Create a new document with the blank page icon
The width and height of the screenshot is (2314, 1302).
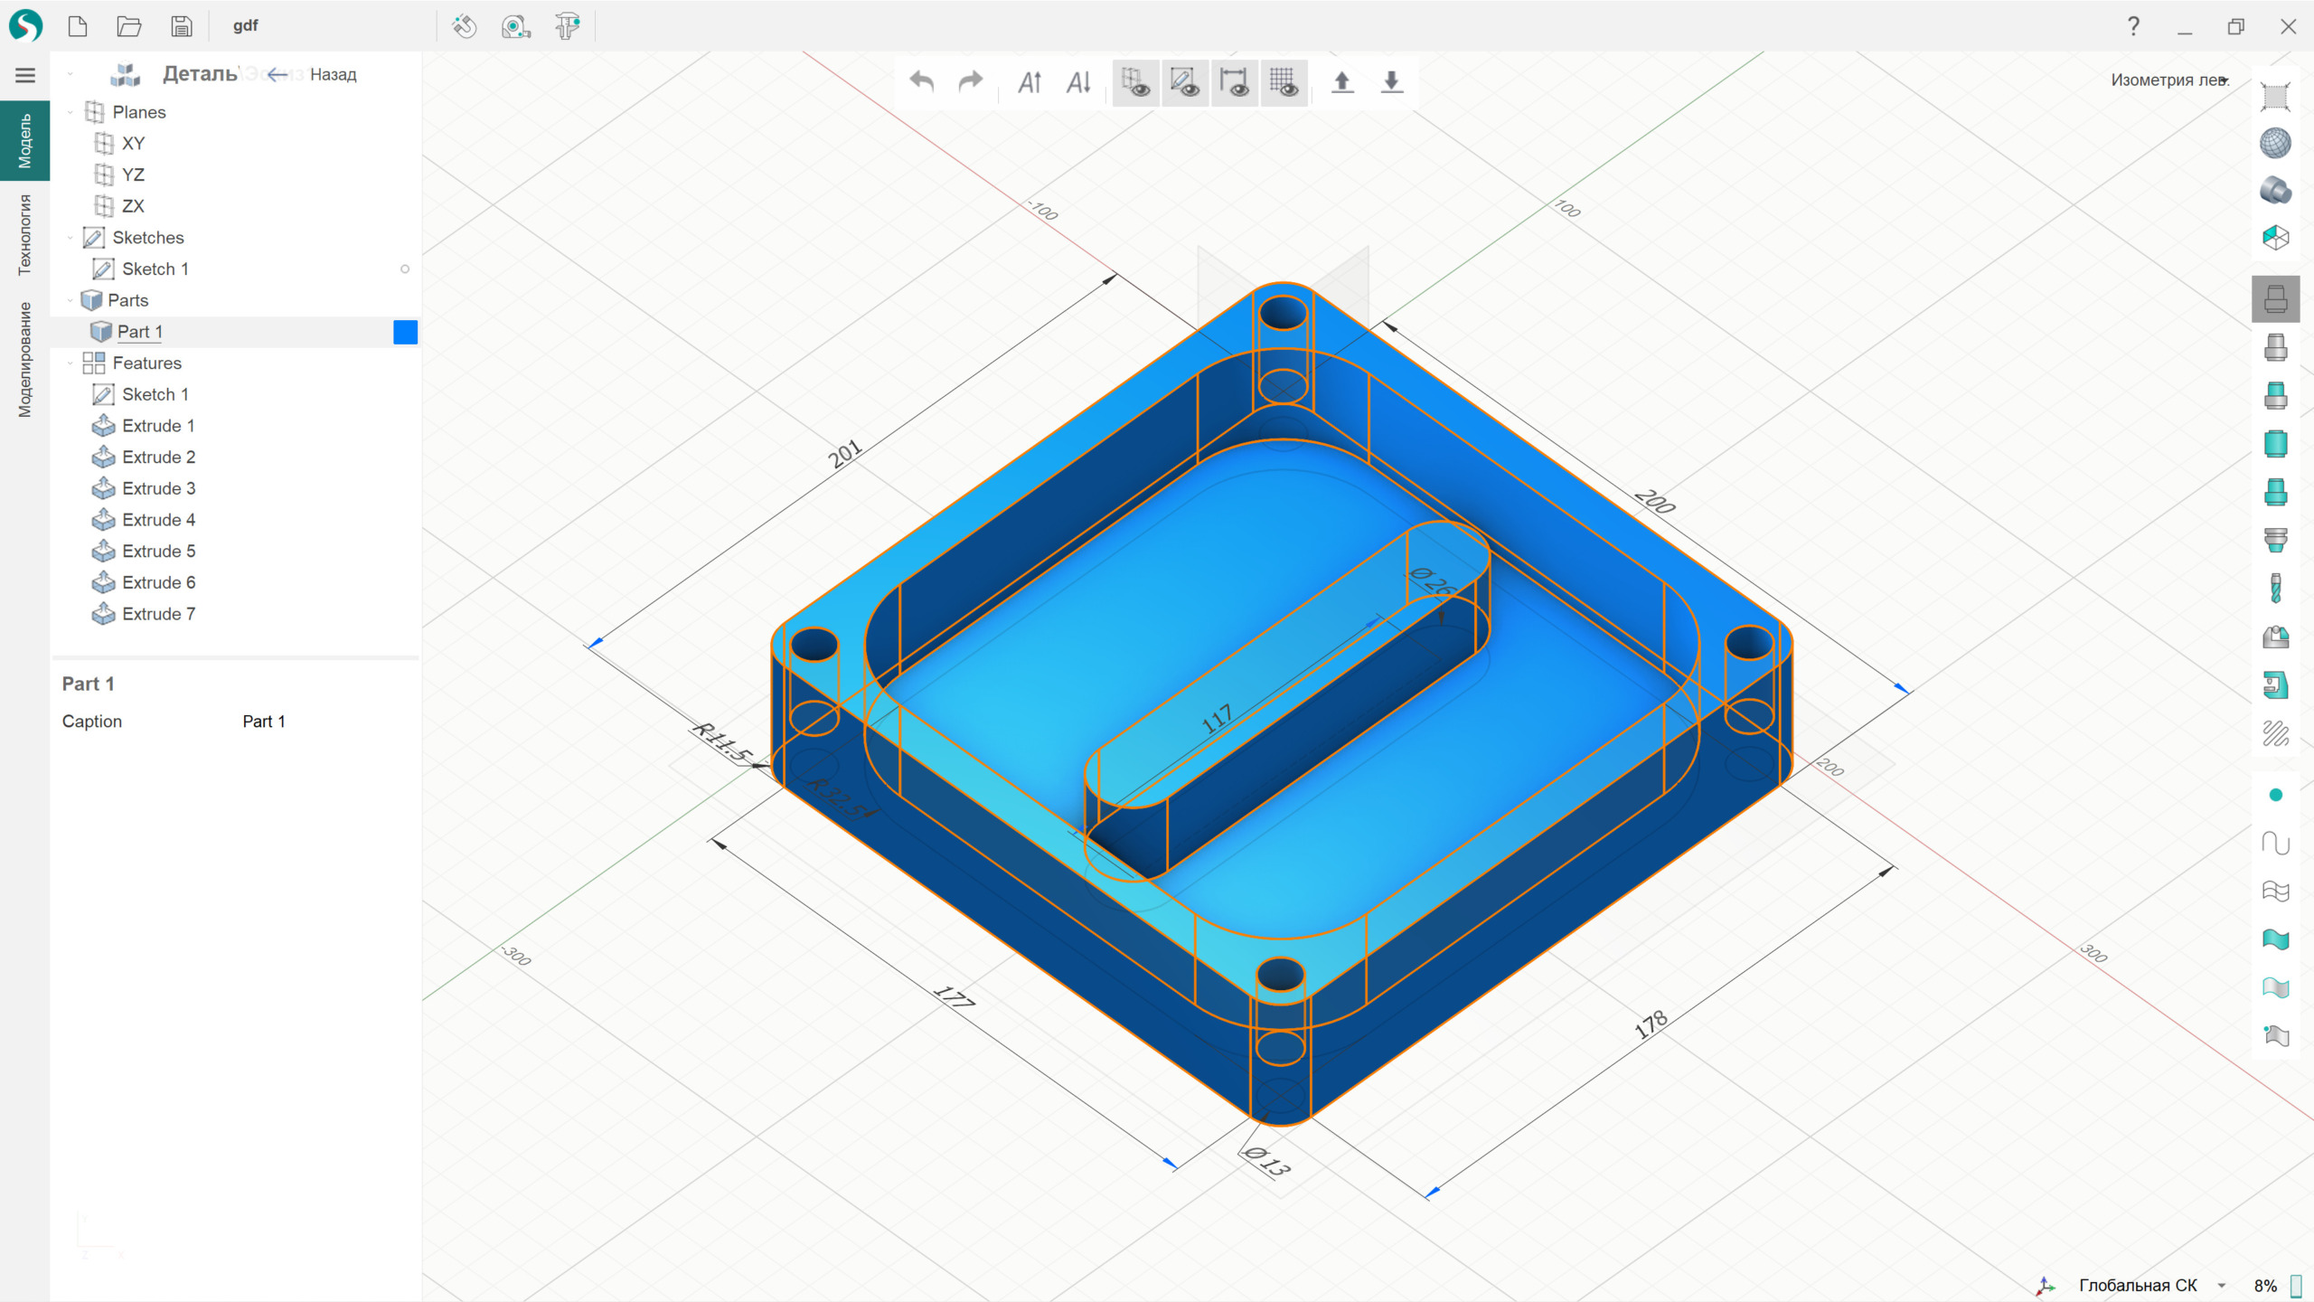click(78, 26)
